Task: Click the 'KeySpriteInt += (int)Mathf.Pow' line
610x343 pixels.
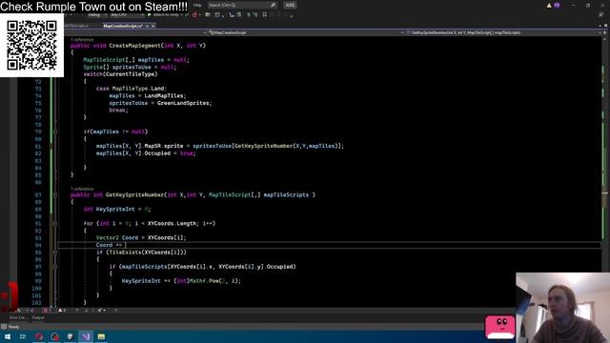Action: tap(181, 281)
